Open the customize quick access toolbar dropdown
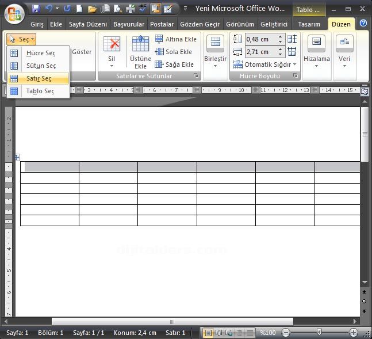 coord(185,9)
